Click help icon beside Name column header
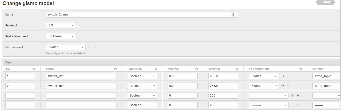341x110 pixels. click(x=115, y=69)
